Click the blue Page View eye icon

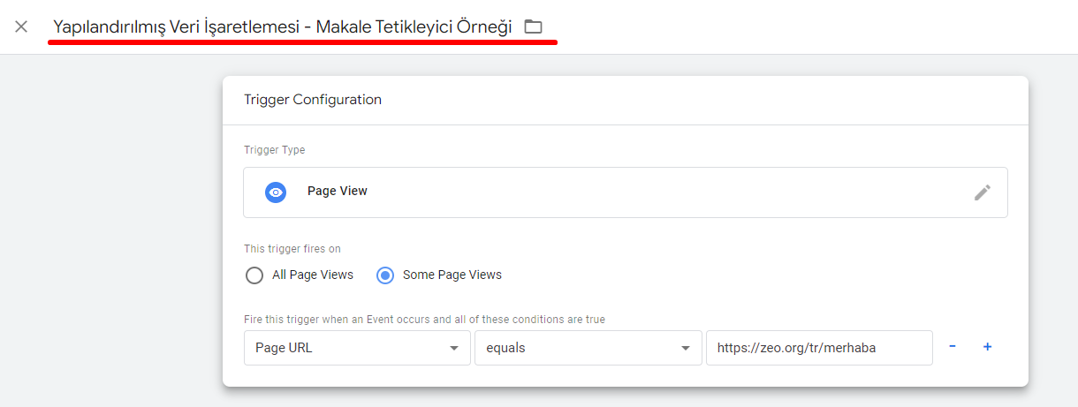[276, 192]
